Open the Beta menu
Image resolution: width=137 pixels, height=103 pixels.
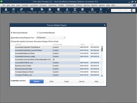[113, 5]
